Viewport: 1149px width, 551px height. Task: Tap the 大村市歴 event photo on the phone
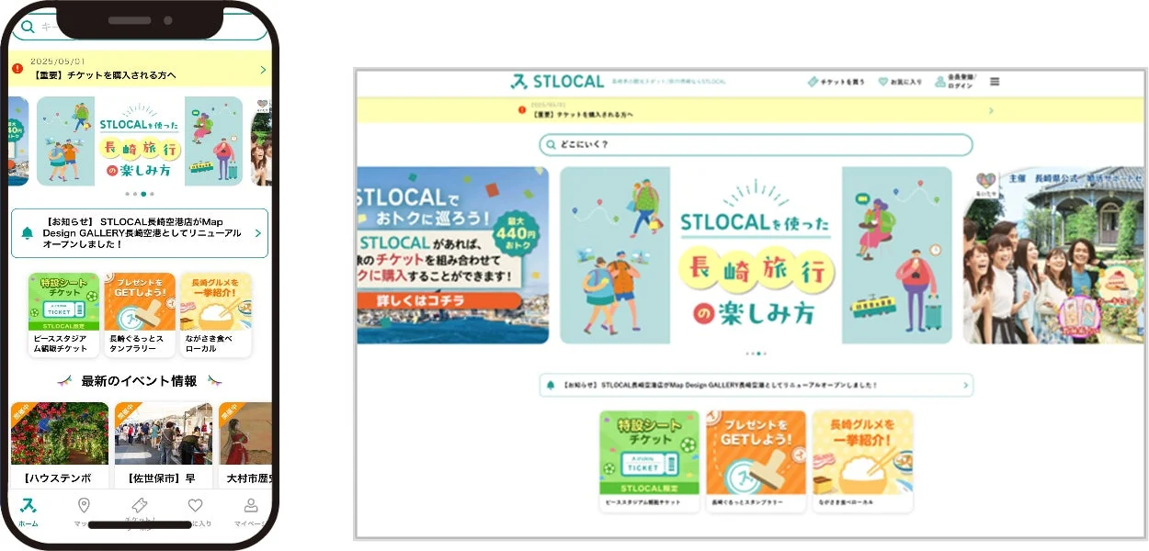(x=245, y=433)
